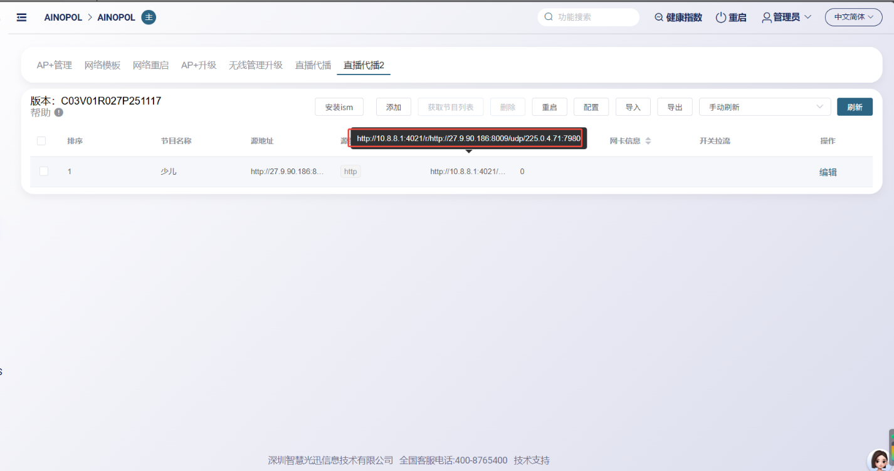Open the AP+管理 tab
The width and height of the screenshot is (894, 471).
[x=54, y=65]
